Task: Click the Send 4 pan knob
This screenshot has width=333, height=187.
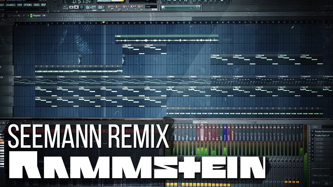Action: click(x=297, y=160)
